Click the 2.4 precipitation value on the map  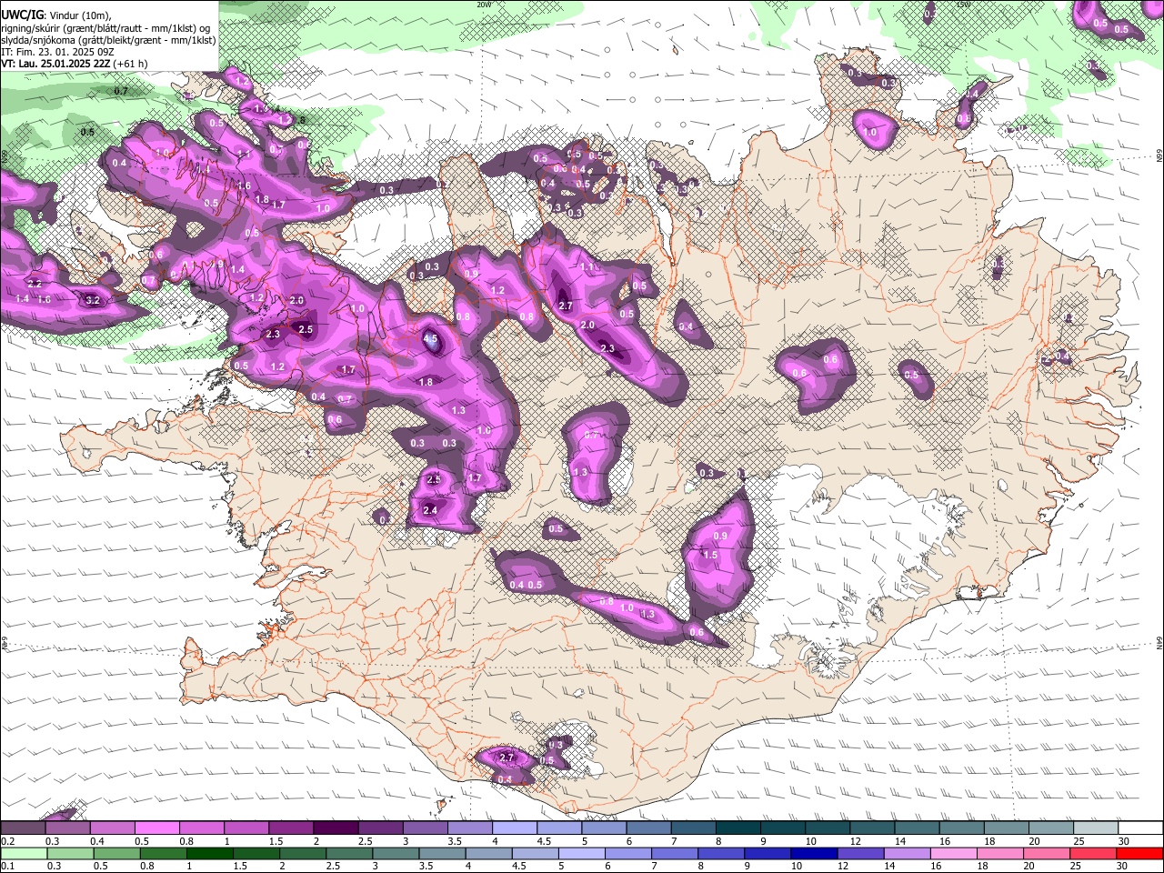pyautogui.click(x=430, y=510)
